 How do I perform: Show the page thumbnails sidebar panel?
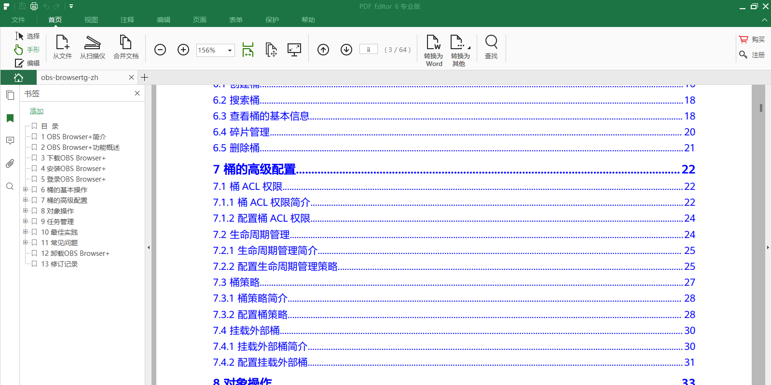pyautogui.click(x=10, y=95)
